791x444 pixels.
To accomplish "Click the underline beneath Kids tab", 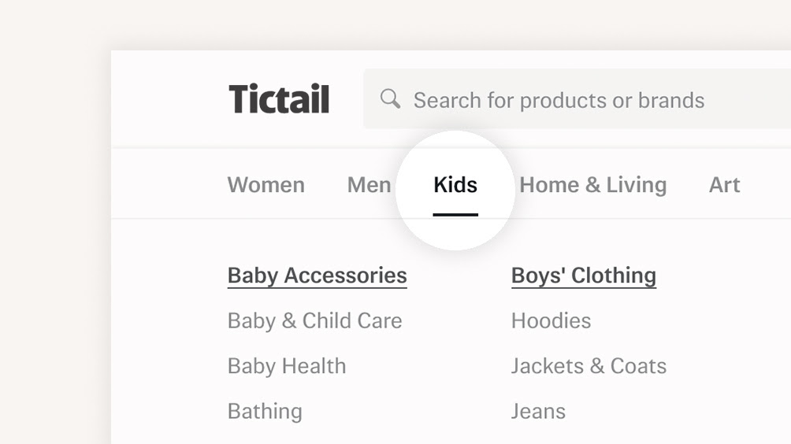I will point(455,215).
